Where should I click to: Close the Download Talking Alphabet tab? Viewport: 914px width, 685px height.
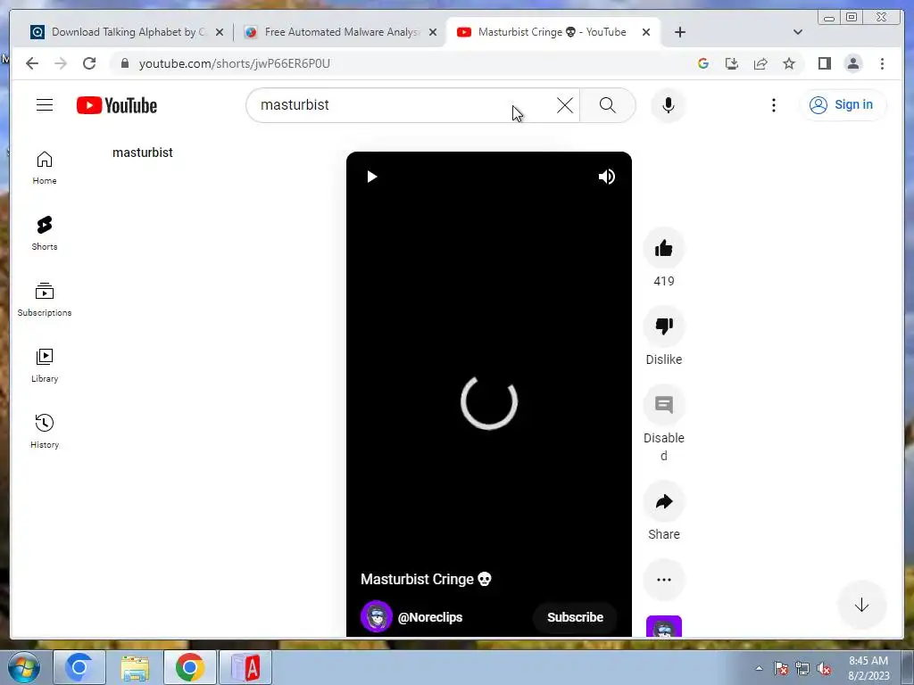220,33
